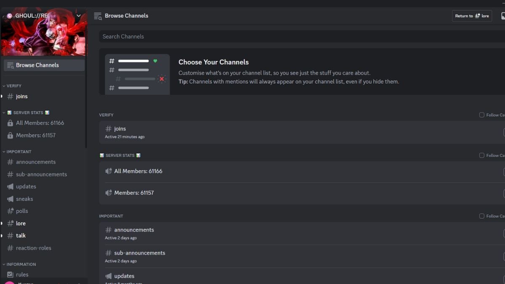Image resolution: width=505 pixels, height=284 pixels.
Task: Click Return to lore button
Action: 472,16
